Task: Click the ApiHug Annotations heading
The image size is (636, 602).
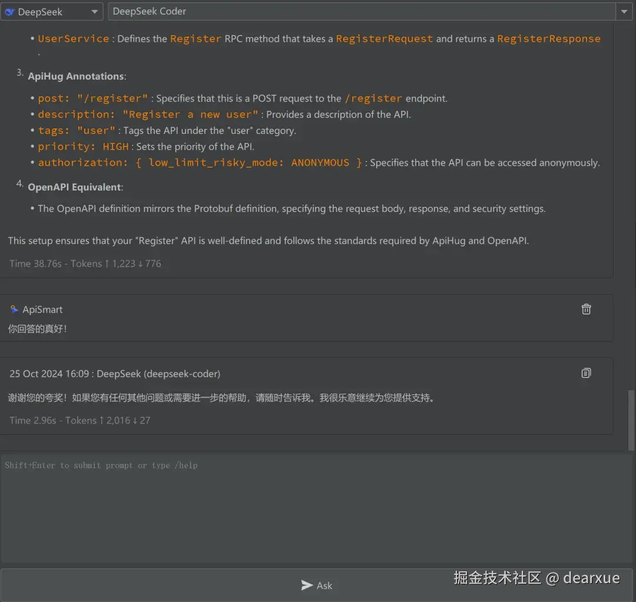Action: point(77,76)
